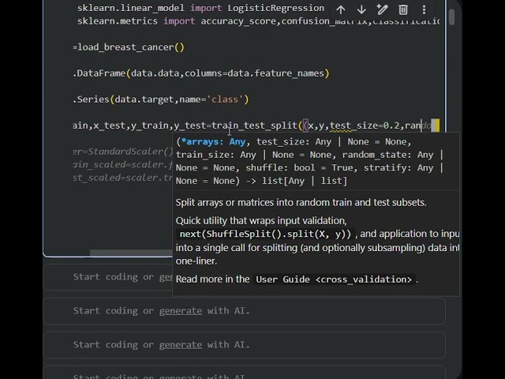Open the cell's three-dot more options menu
The height and width of the screenshot is (379, 505).
pos(424,9)
